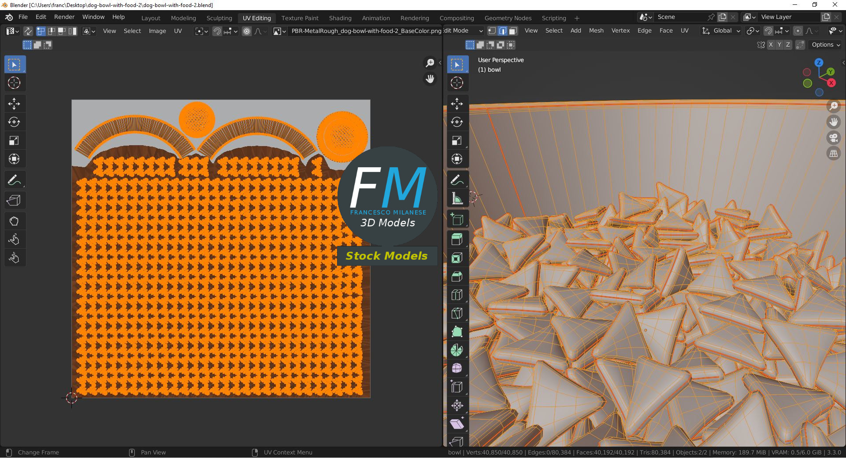Select the Poly Build tool
This screenshot has width=846, height=458.
[x=457, y=332]
